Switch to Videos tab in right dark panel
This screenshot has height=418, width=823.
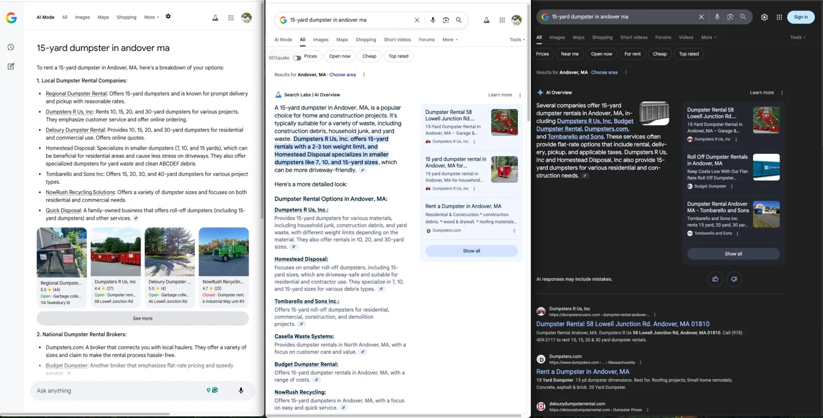pyautogui.click(x=686, y=37)
